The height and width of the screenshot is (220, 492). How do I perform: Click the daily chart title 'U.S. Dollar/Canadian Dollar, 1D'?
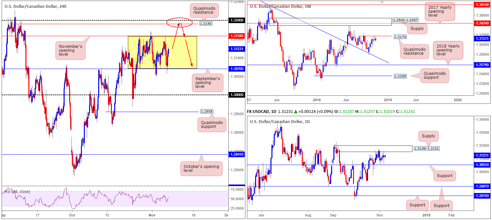tap(280, 121)
